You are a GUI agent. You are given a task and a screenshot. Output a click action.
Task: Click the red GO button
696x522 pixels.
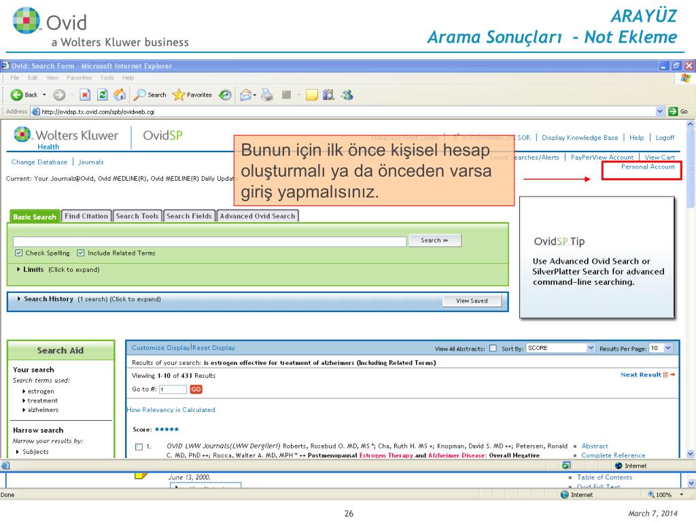pyautogui.click(x=196, y=389)
